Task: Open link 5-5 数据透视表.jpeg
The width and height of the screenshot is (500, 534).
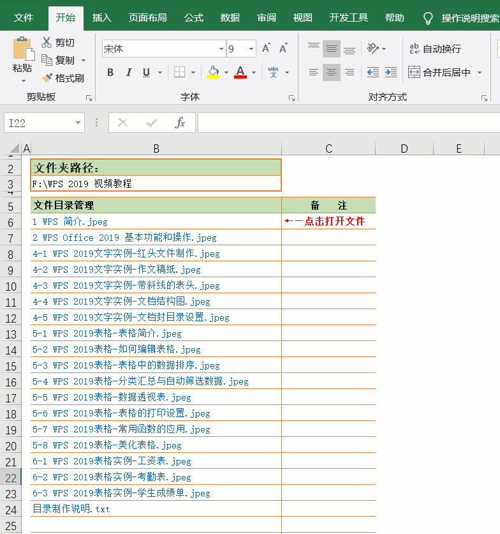Action: pos(112,397)
